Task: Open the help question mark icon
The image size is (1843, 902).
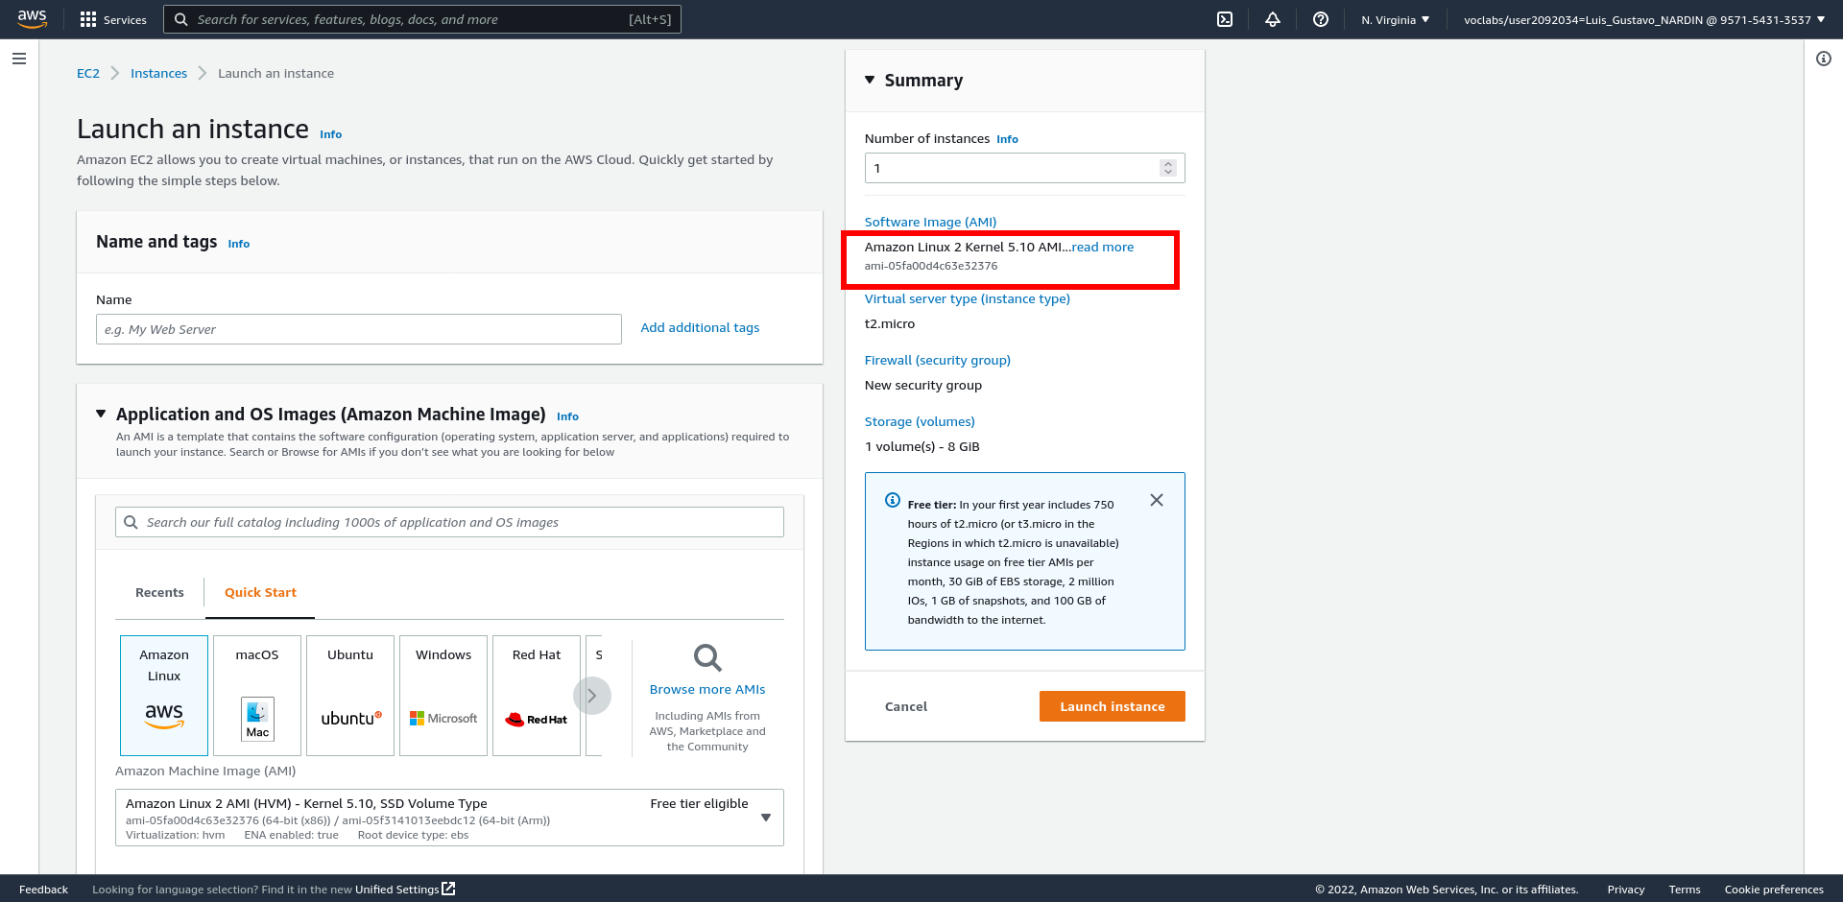Action: [x=1321, y=19]
